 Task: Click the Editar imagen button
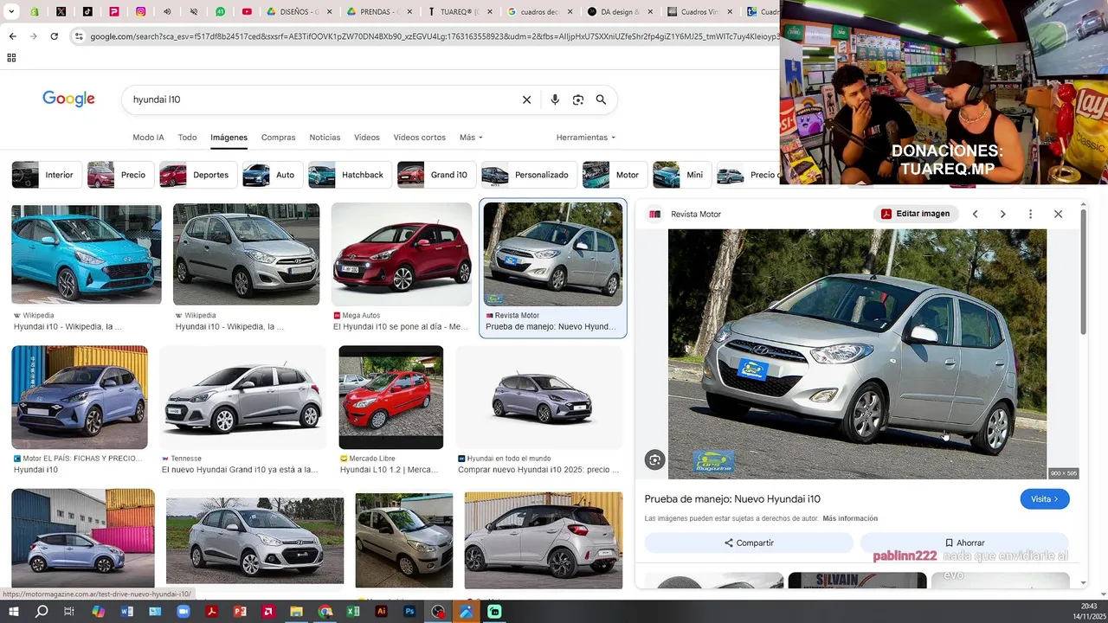[x=915, y=214]
